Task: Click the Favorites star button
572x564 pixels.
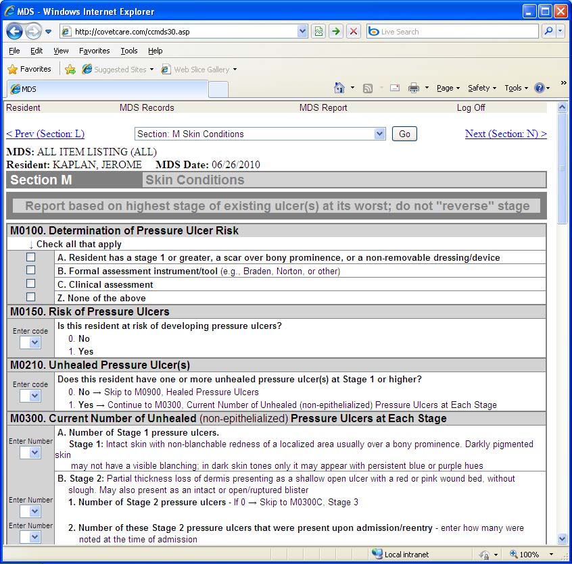Action: pos(29,69)
